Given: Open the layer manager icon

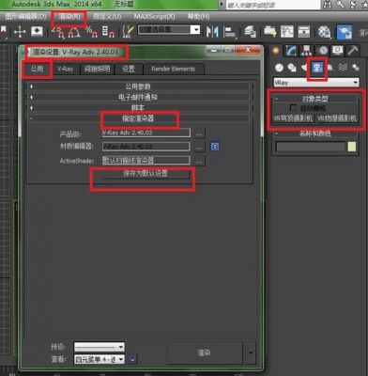Looking at the screenshot, I should pyautogui.click(x=250, y=32).
